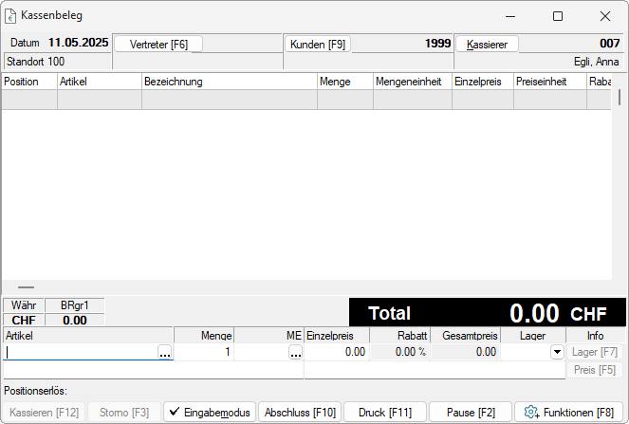Open unit lookup ellipsis next to ME field
This screenshot has height=424, width=629.
point(295,352)
